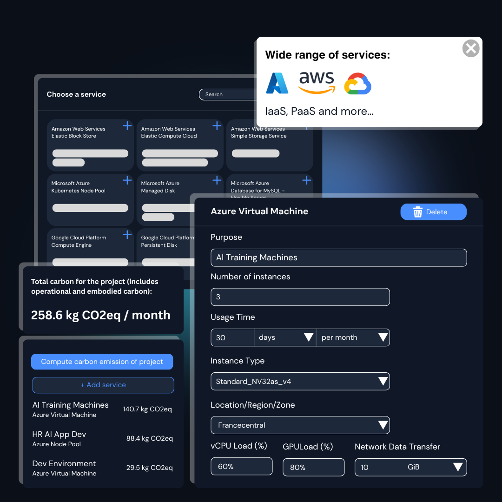Viewport: 502px width, 502px height.
Task: Edit the Purpose field AI Training Machines
Action: tap(339, 258)
